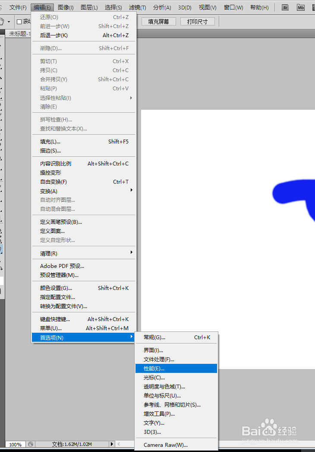Open the Hand tool preset picker arrow
The image size is (315, 452).
pyautogui.click(x=9, y=22)
